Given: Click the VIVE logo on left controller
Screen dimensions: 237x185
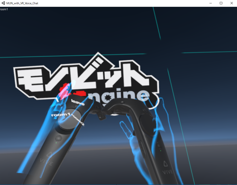Looking at the screenshot, I should (47, 160).
